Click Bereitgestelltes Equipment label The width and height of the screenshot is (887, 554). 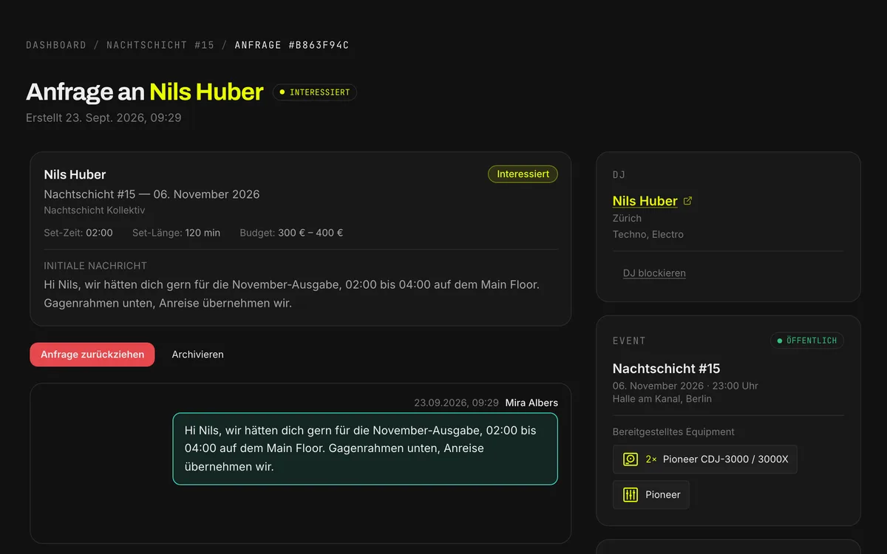673,432
